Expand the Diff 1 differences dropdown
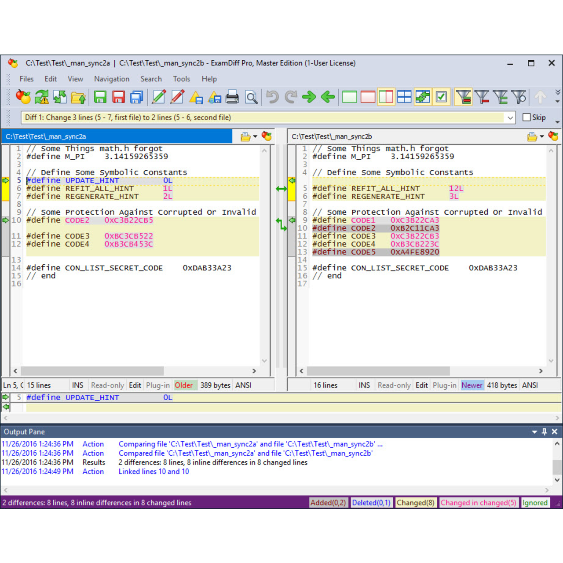The height and width of the screenshot is (563, 563). tap(510, 117)
